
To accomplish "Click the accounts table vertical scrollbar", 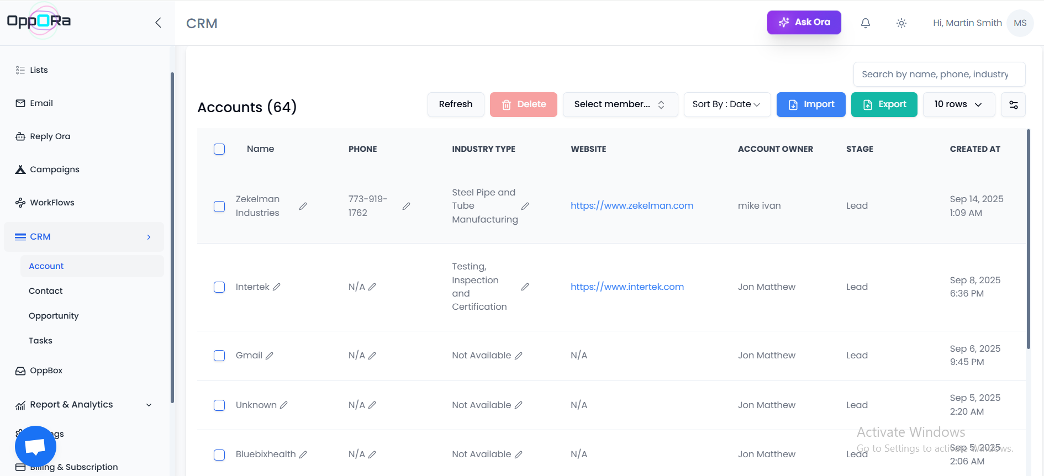I will [x=1028, y=239].
